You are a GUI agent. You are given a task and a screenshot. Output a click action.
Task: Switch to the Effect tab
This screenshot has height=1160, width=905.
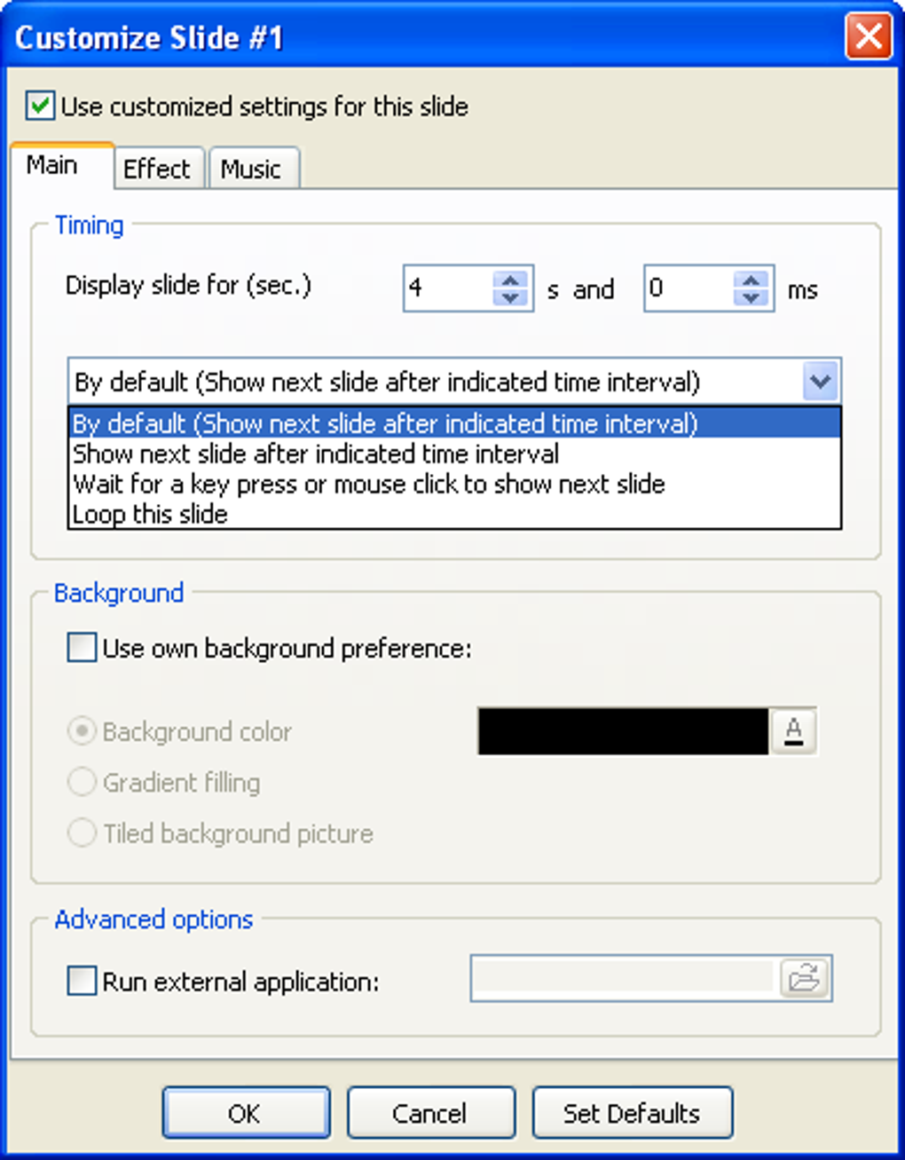[157, 169]
